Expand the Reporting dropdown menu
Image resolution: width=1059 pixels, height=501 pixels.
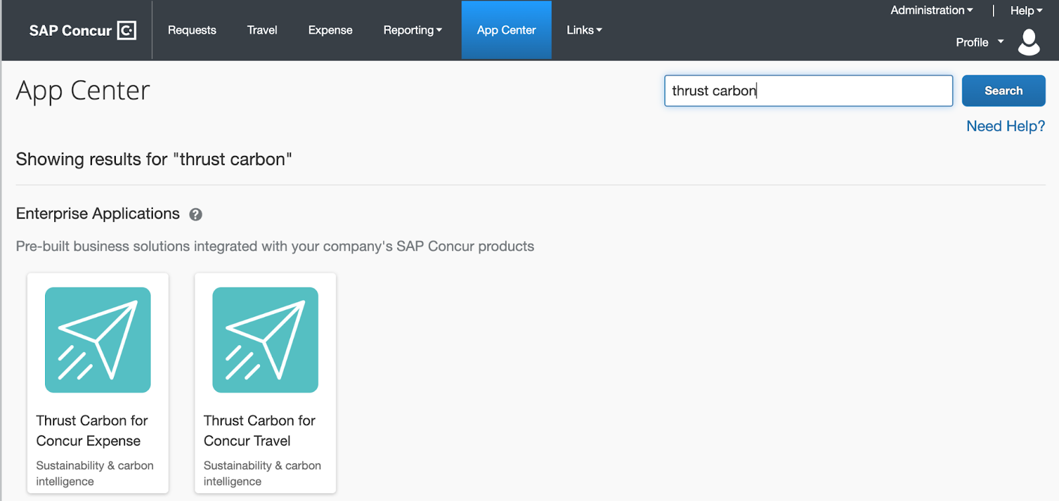pyautogui.click(x=412, y=30)
